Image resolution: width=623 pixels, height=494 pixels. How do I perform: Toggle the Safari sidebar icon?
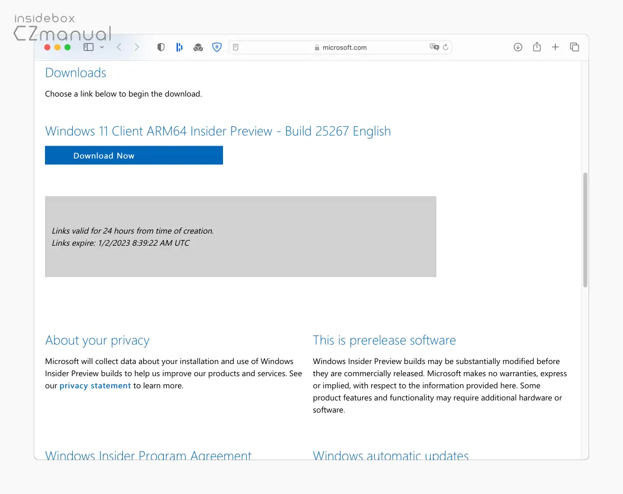click(88, 47)
